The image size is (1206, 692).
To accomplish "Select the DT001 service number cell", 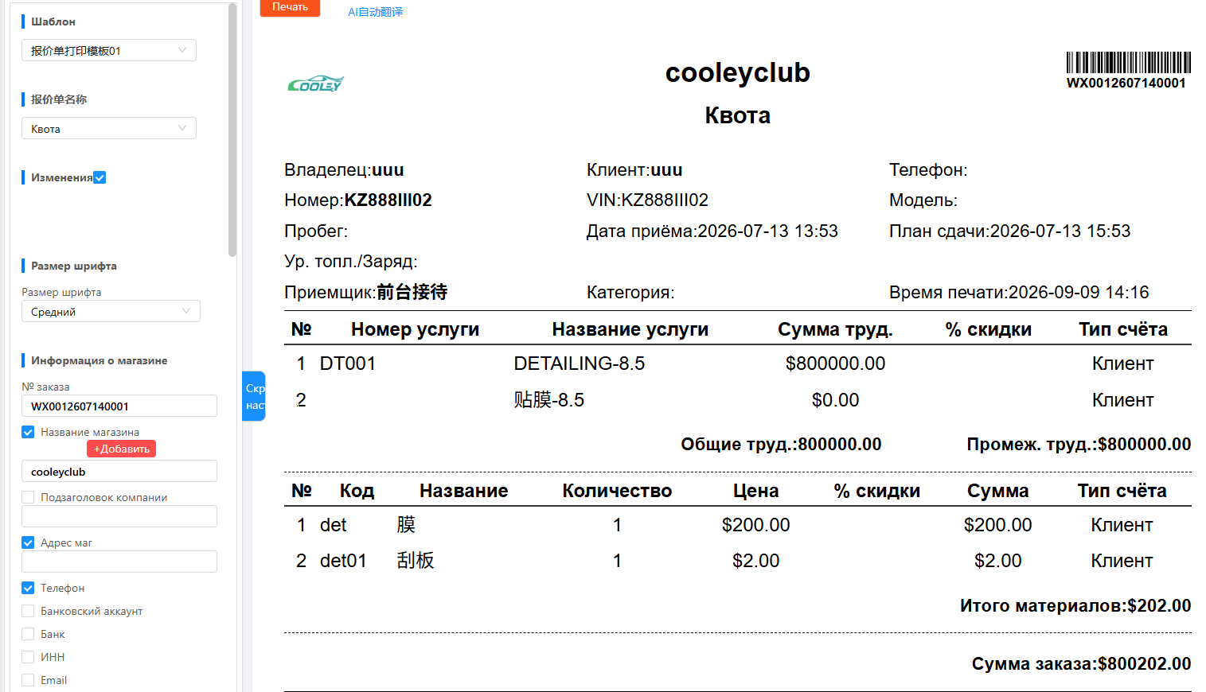I will click(348, 363).
